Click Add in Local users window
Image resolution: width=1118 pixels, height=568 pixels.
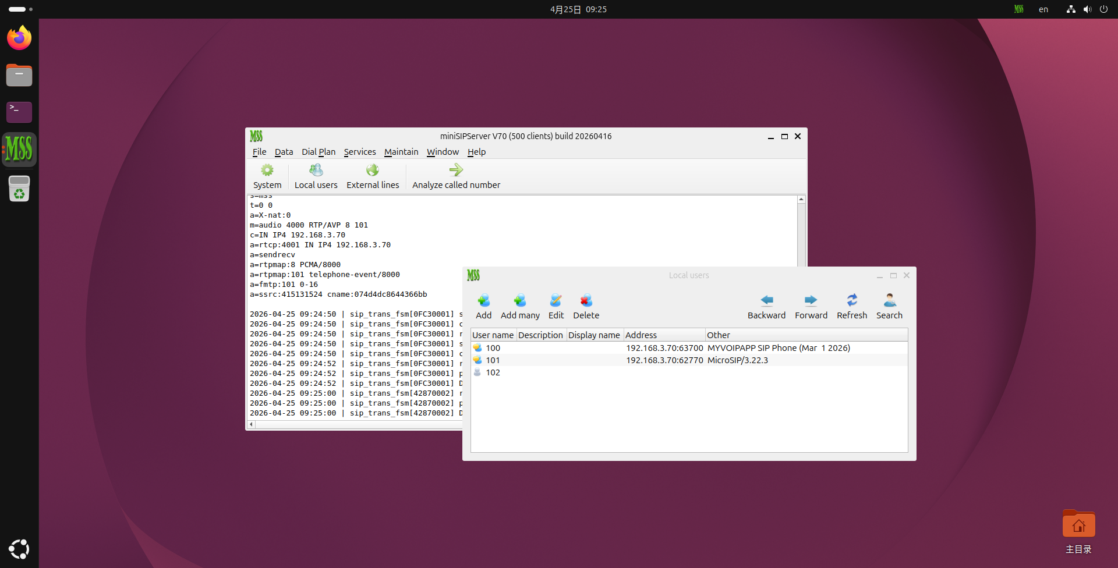[483, 306]
